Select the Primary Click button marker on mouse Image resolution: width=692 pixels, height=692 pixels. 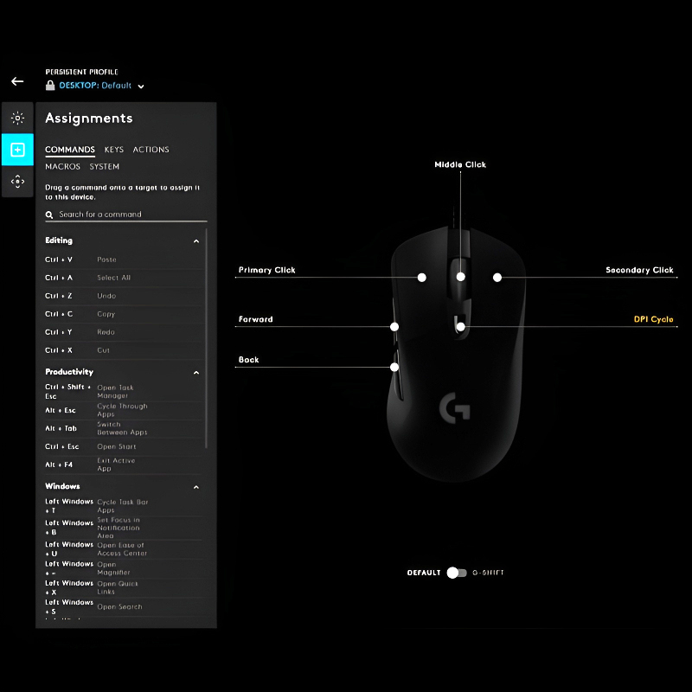[422, 278]
